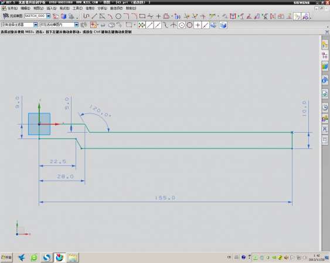Open the History clock panel in resource bar
The height and width of the screenshot is (263, 330).
click(325, 108)
